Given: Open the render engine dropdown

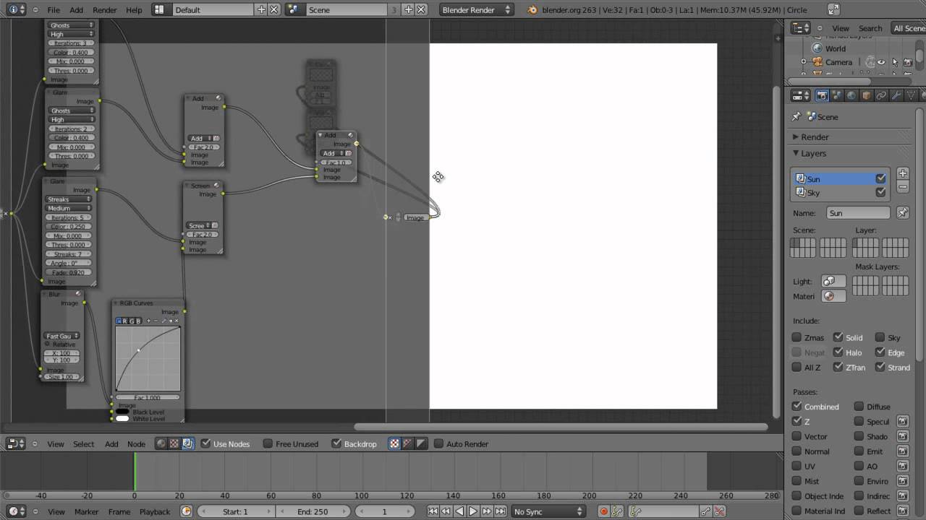Looking at the screenshot, I should click(476, 9).
